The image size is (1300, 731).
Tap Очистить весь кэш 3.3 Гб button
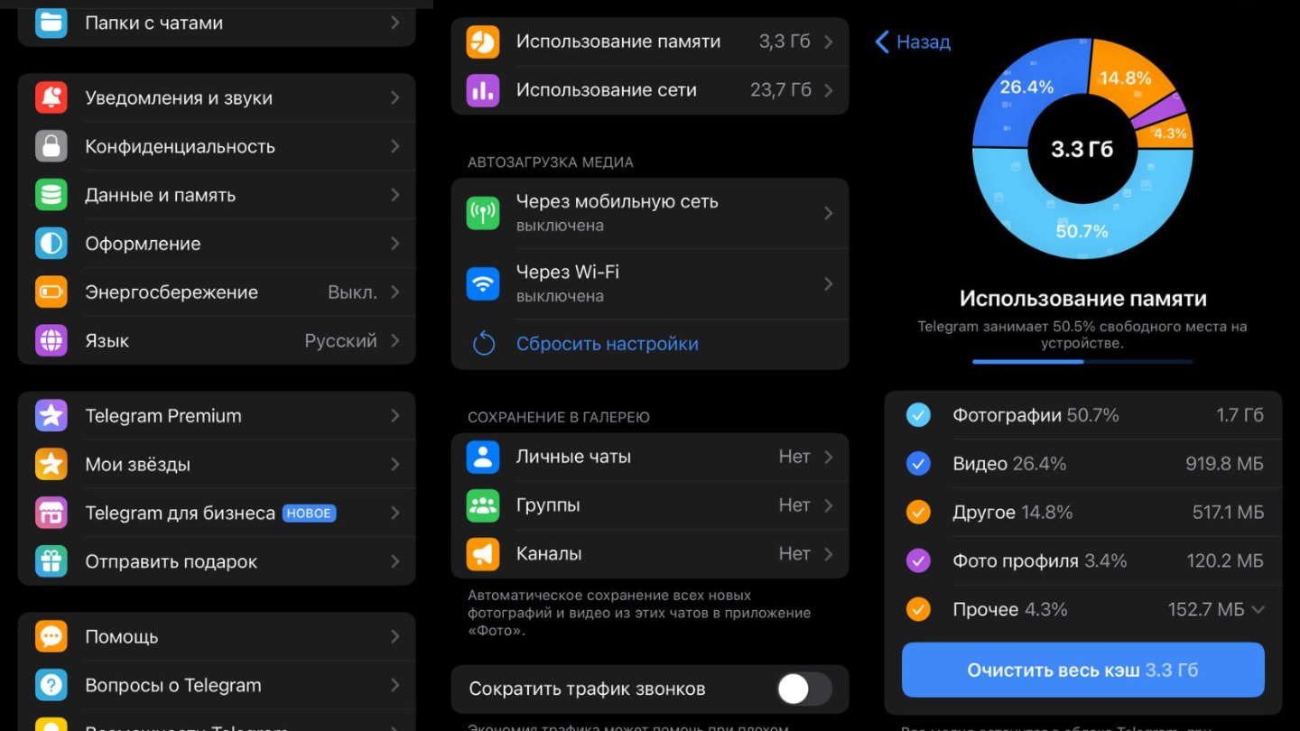click(x=1083, y=671)
